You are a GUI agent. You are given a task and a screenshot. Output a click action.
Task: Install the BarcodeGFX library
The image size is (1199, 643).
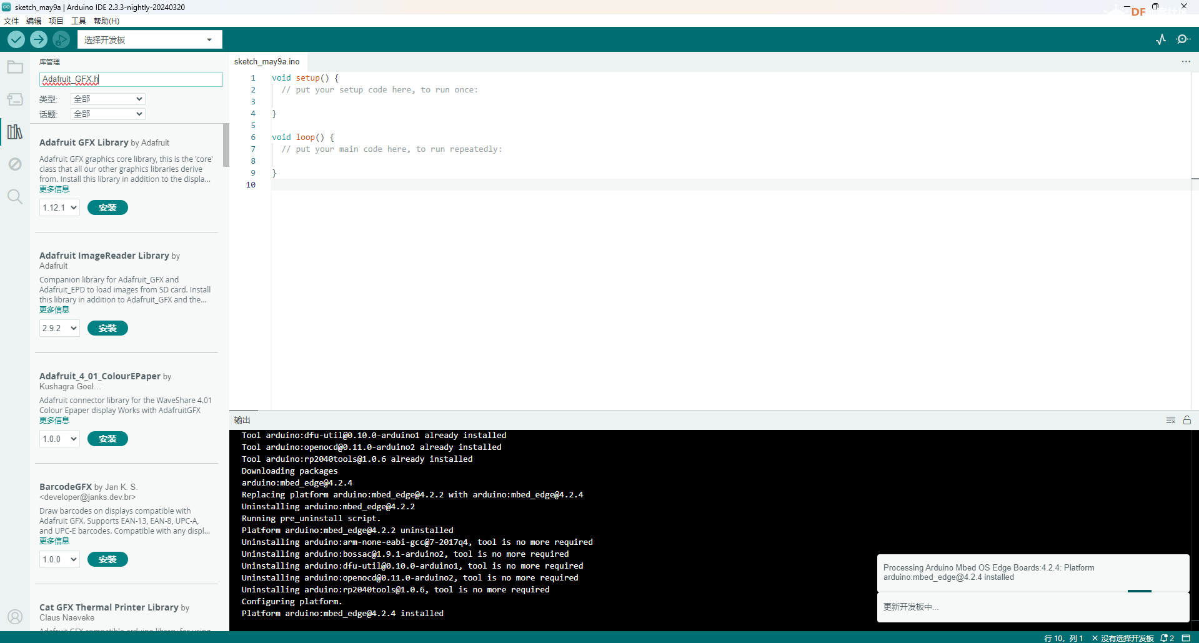107,559
